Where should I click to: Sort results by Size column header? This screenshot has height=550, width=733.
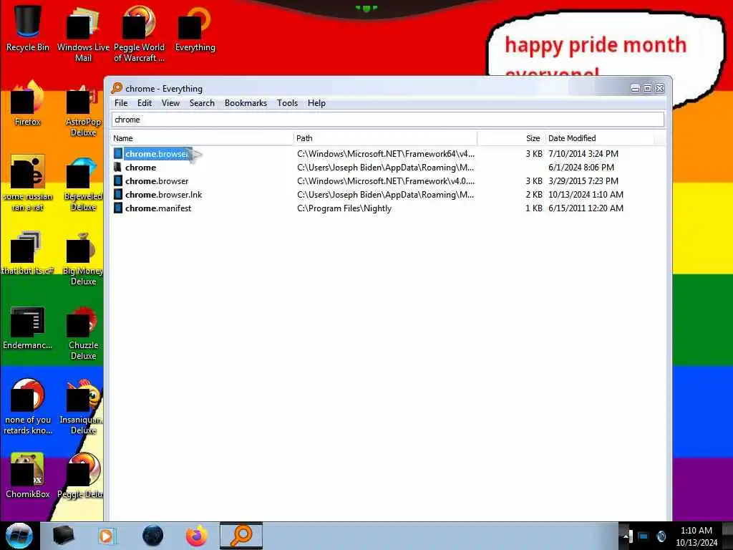(511, 138)
